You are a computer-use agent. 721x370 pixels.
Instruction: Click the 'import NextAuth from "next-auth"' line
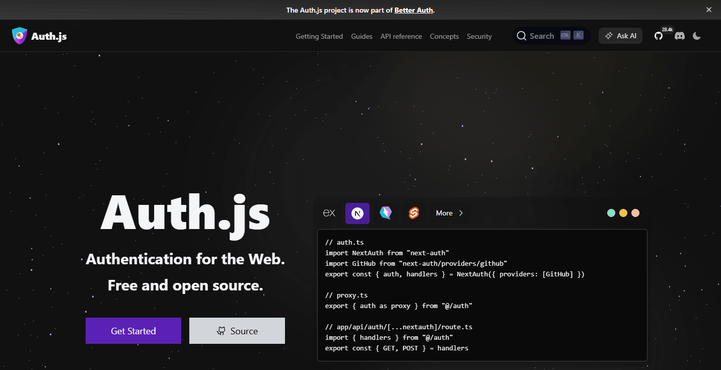pyautogui.click(x=387, y=253)
